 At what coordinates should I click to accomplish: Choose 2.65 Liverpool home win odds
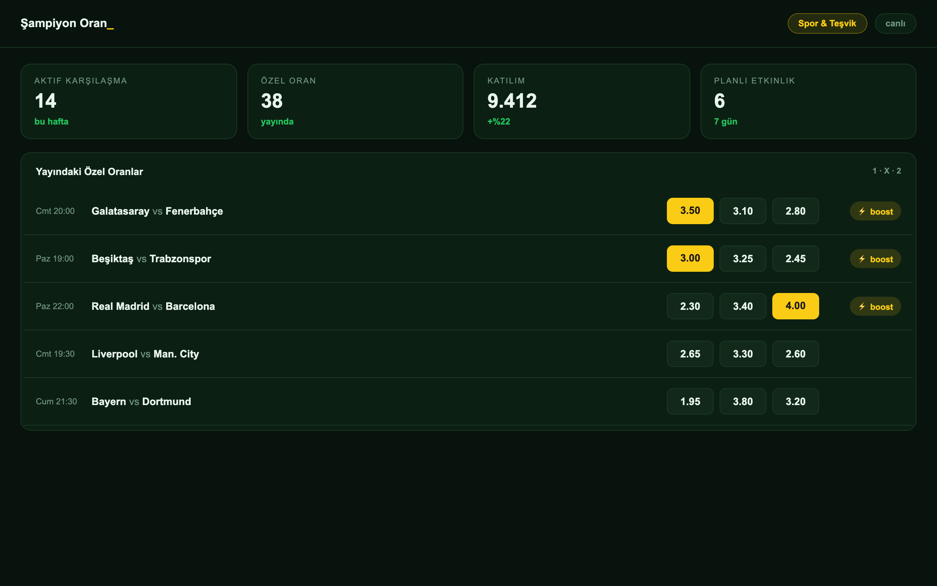click(690, 354)
